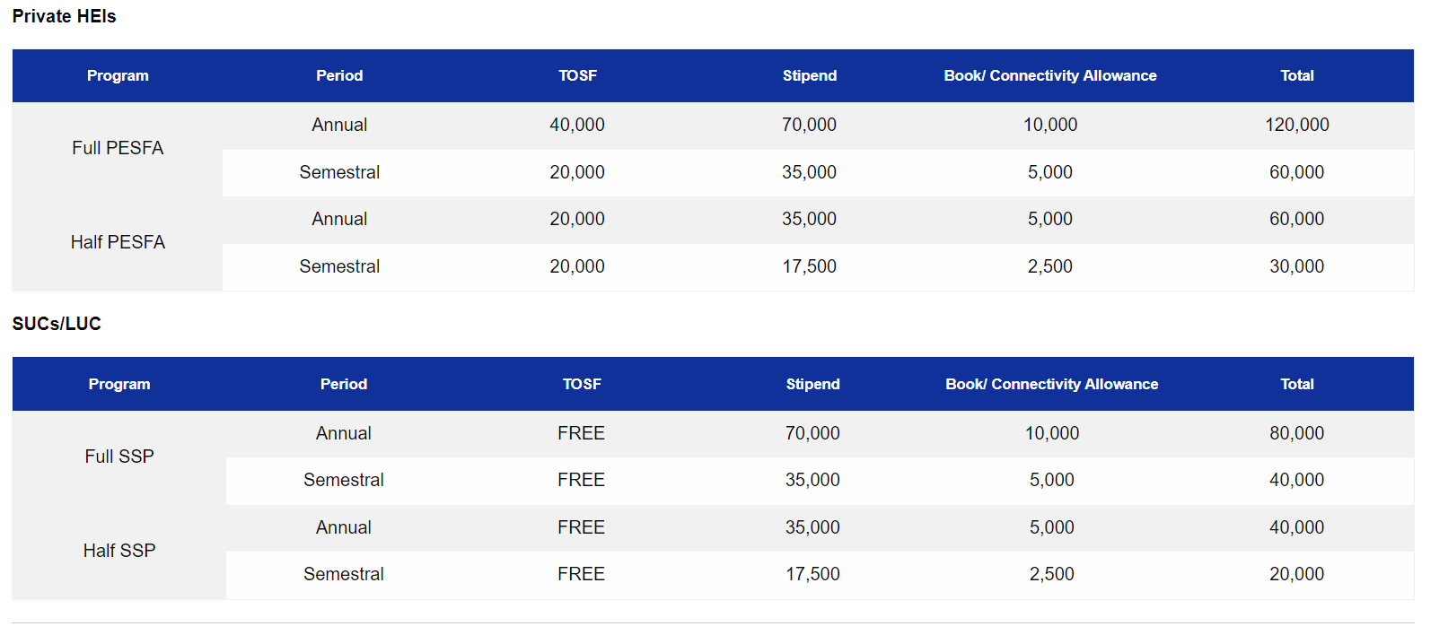Click Total header in the Private HEIs table

(1296, 75)
